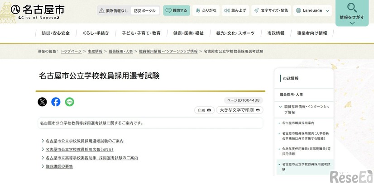The width and height of the screenshot is (374, 184).
Task: Click the 緊急情報なし warning icon
Action: [101, 11]
